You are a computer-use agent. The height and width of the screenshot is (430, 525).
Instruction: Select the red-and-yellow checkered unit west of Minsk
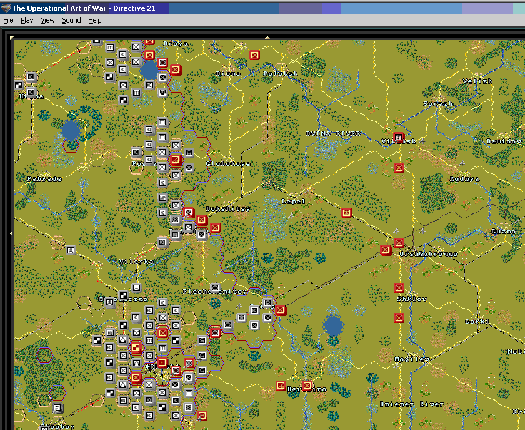click(x=136, y=348)
